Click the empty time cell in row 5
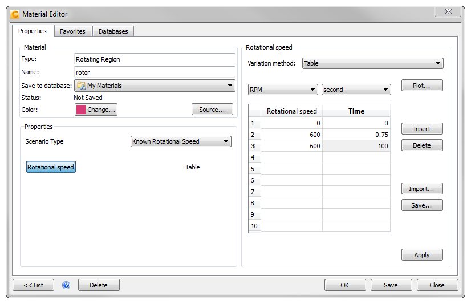The height and width of the screenshot is (304, 471). point(356,169)
